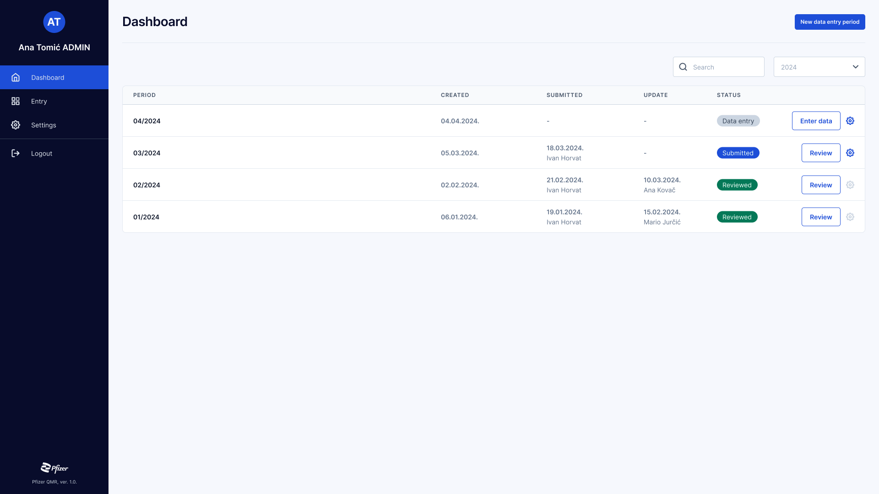Click submitted date 21.02.2024.

tap(565, 180)
